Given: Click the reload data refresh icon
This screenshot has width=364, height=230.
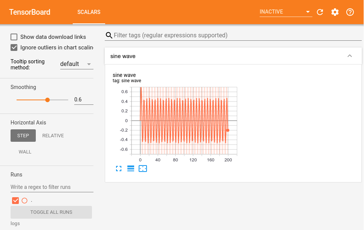Looking at the screenshot, I should click(x=320, y=12).
